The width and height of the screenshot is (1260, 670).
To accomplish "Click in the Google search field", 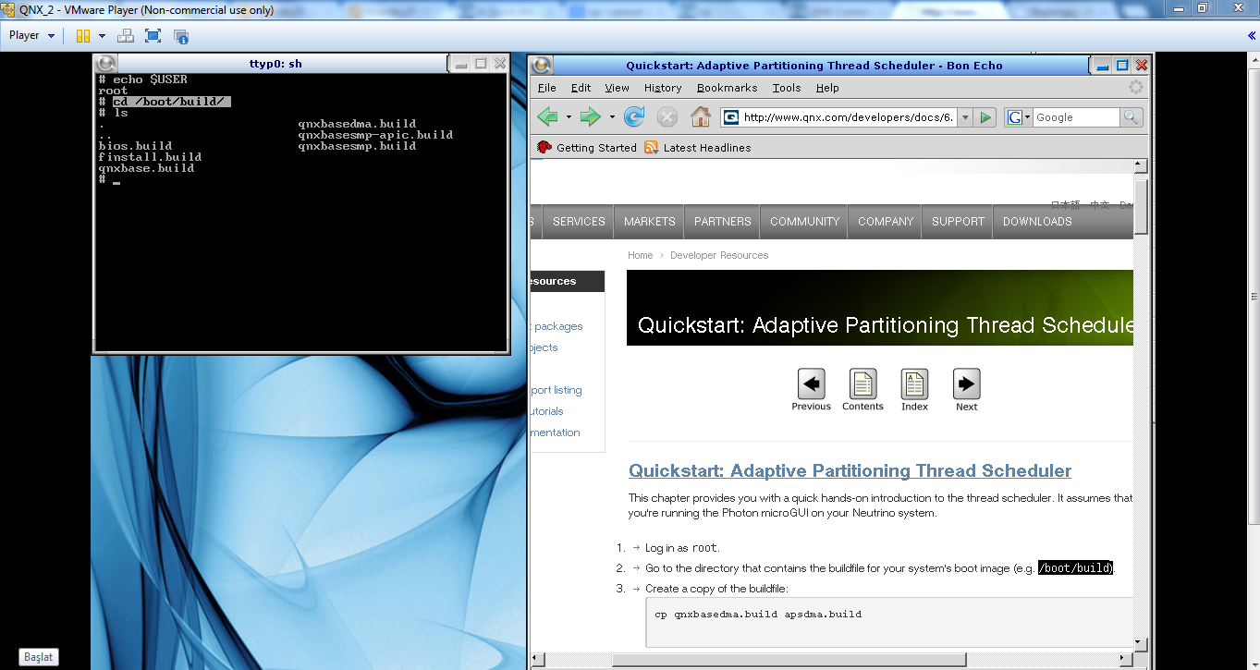I will click(x=1075, y=117).
